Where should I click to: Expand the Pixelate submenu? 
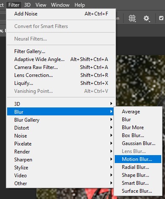pos(60,144)
